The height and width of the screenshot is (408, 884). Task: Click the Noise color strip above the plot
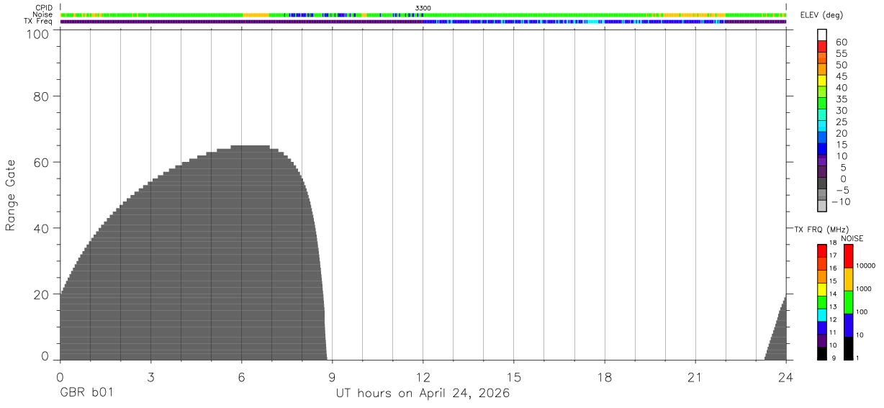pyautogui.click(x=423, y=14)
